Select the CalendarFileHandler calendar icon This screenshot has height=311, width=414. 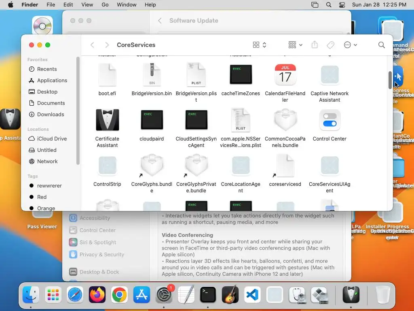[x=285, y=75]
